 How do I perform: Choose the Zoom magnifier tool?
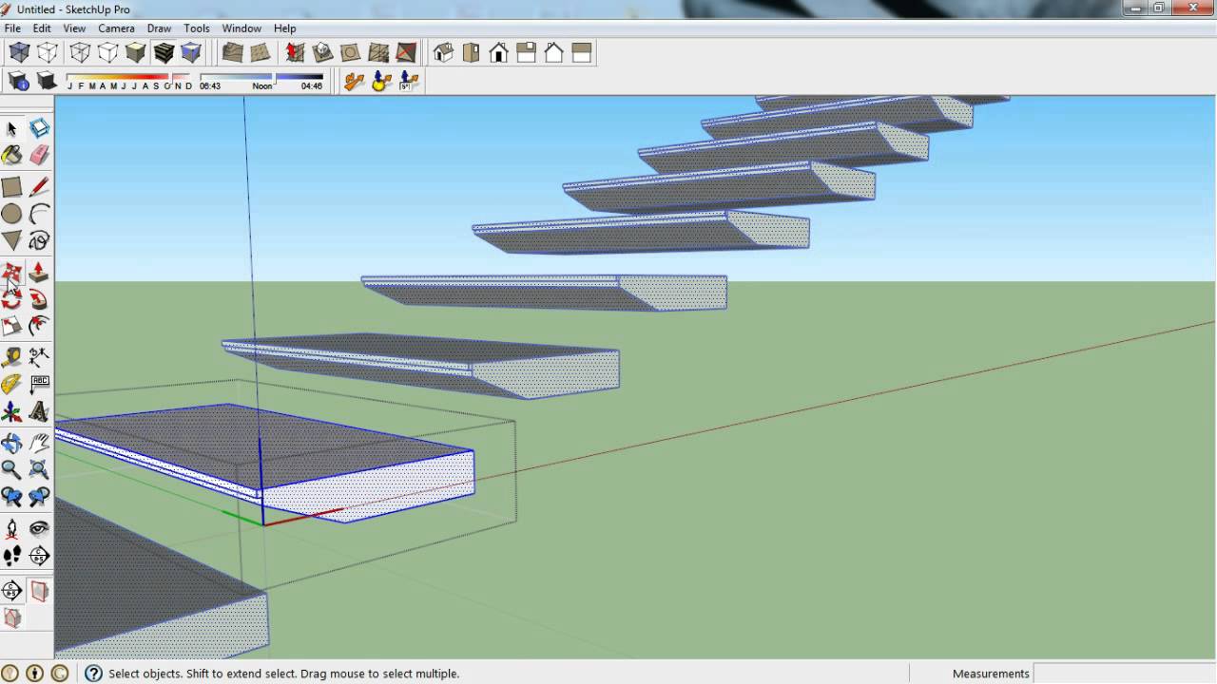click(11, 469)
